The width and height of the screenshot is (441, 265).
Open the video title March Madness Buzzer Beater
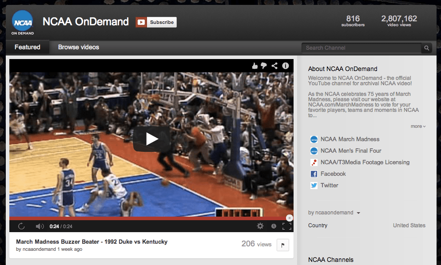tap(91, 241)
